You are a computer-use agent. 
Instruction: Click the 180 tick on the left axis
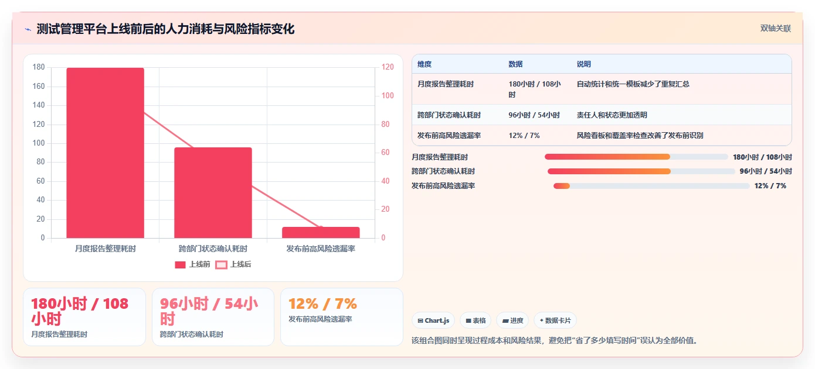click(x=39, y=67)
